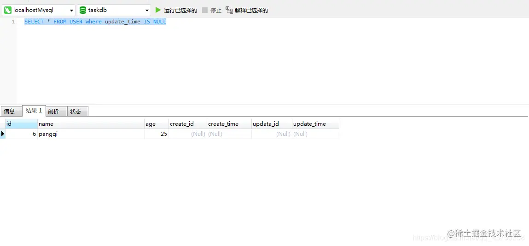Click the (Null) cell under update_time
Image resolution: width=529 pixels, height=246 pixels.
pos(315,134)
